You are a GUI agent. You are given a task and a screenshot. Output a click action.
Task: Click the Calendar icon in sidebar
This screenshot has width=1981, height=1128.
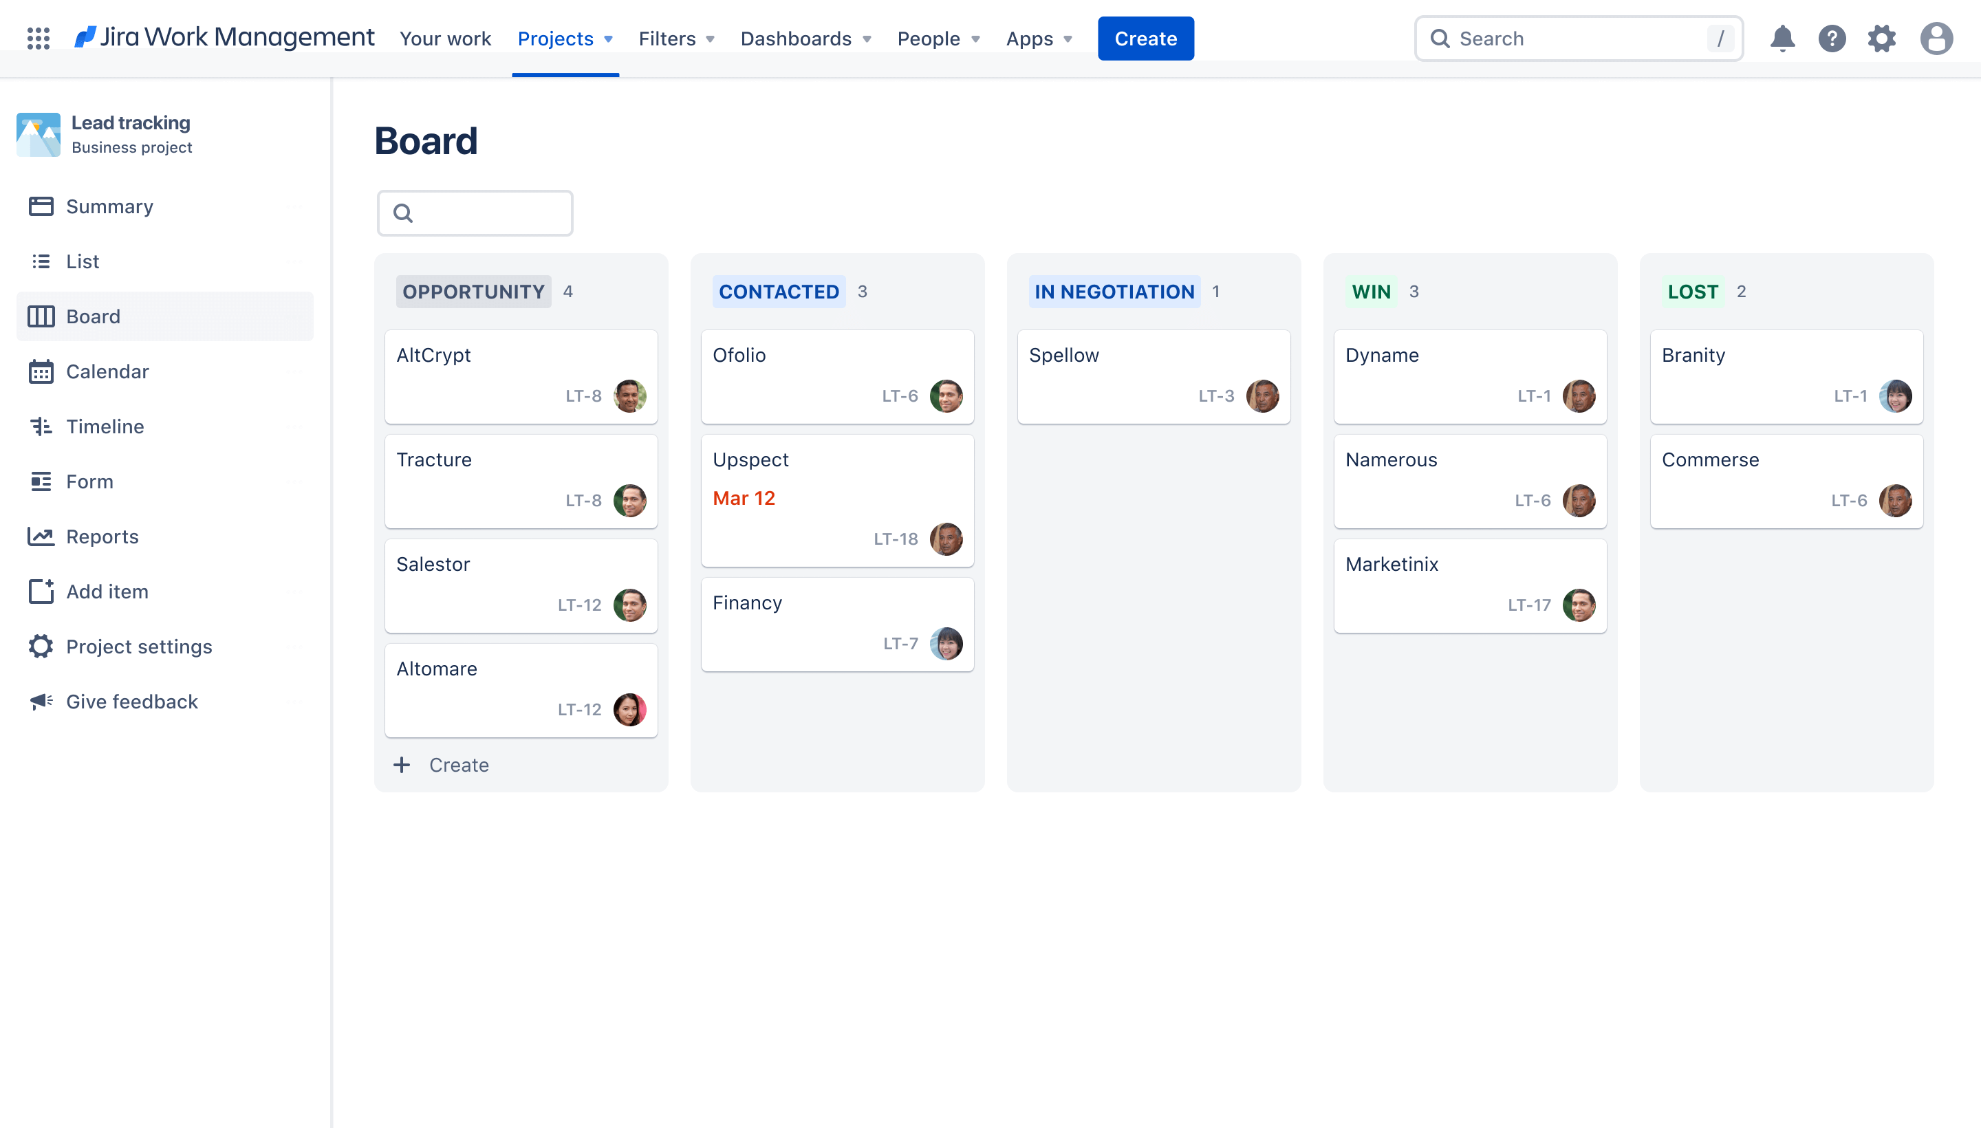pos(39,370)
